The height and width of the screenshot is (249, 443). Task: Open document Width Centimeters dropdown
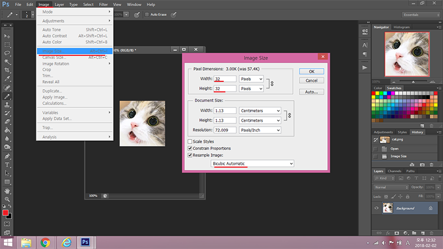pyautogui.click(x=260, y=111)
